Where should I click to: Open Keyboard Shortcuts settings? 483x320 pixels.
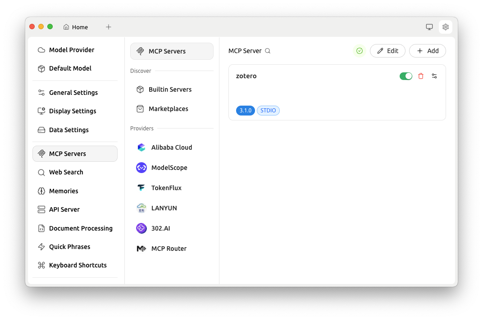[77, 265]
